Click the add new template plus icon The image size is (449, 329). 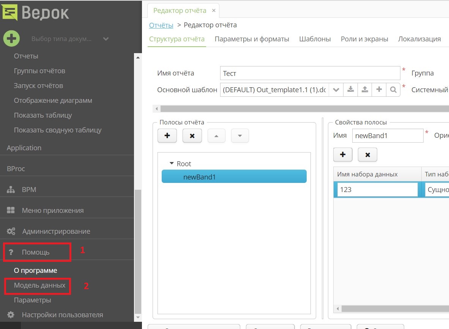pyautogui.click(x=379, y=90)
